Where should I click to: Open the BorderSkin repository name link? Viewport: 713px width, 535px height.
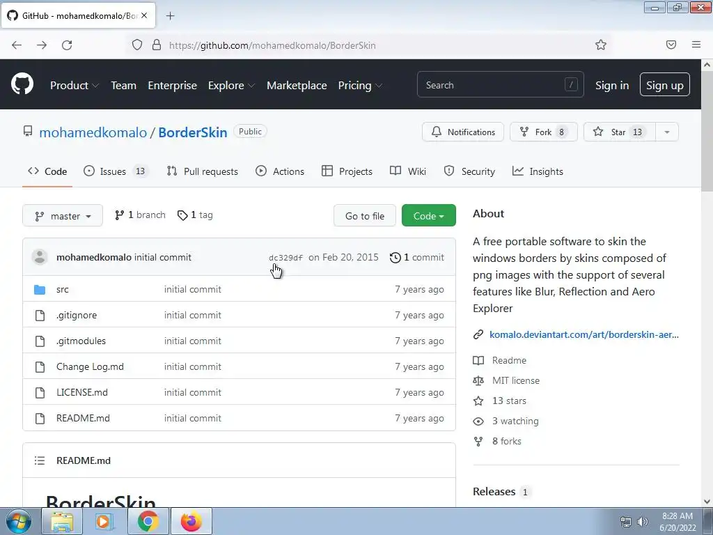point(192,132)
